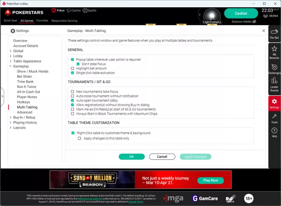The width and height of the screenshot is (281, 206).
Task: Click the Sports ball icon
Action: [x=85, y=10]
